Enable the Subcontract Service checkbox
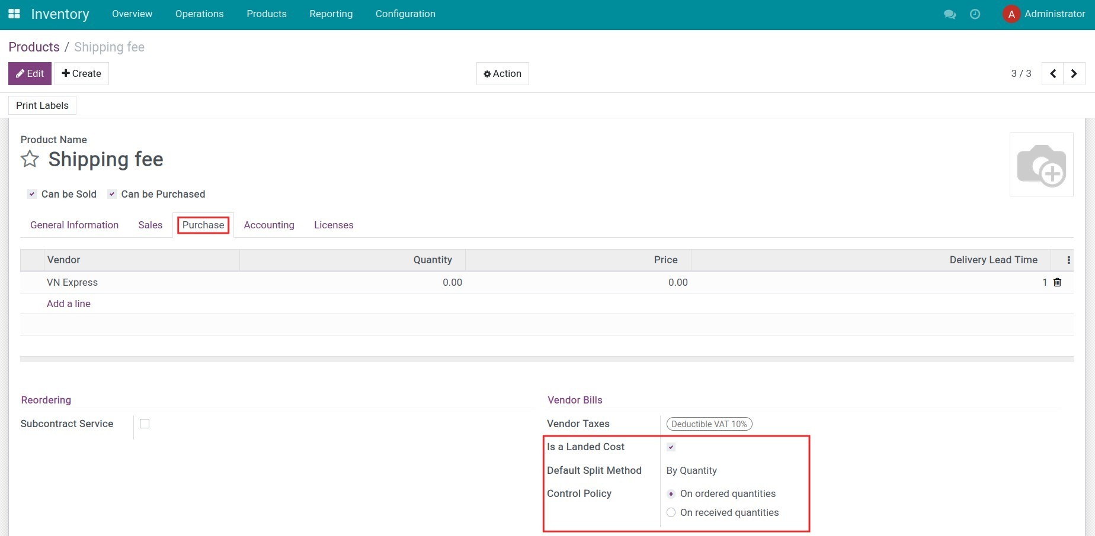 point(144,424)
